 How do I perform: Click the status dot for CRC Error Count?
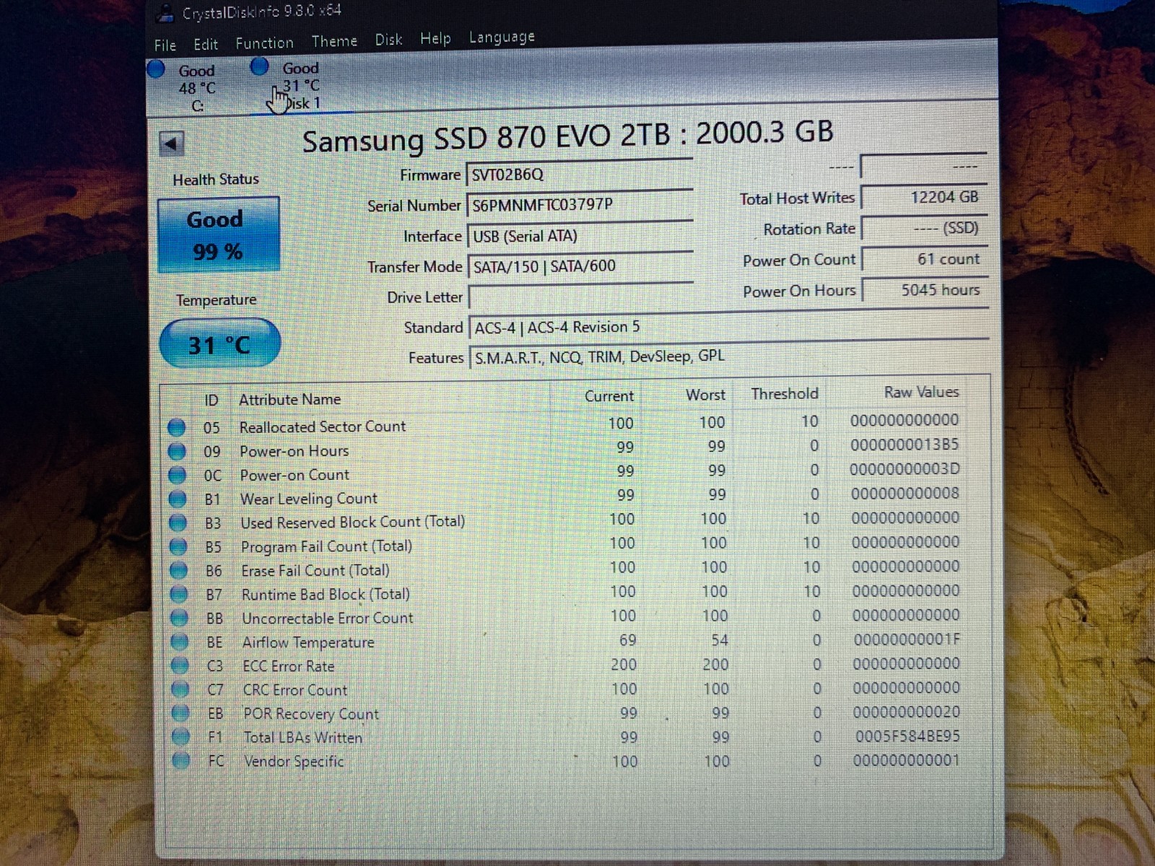(x=180, y=690)
